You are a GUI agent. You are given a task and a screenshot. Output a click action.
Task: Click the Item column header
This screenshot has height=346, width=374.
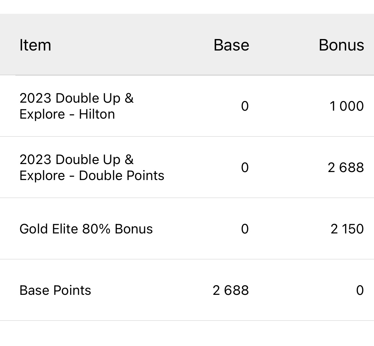(x=35, y=45)
